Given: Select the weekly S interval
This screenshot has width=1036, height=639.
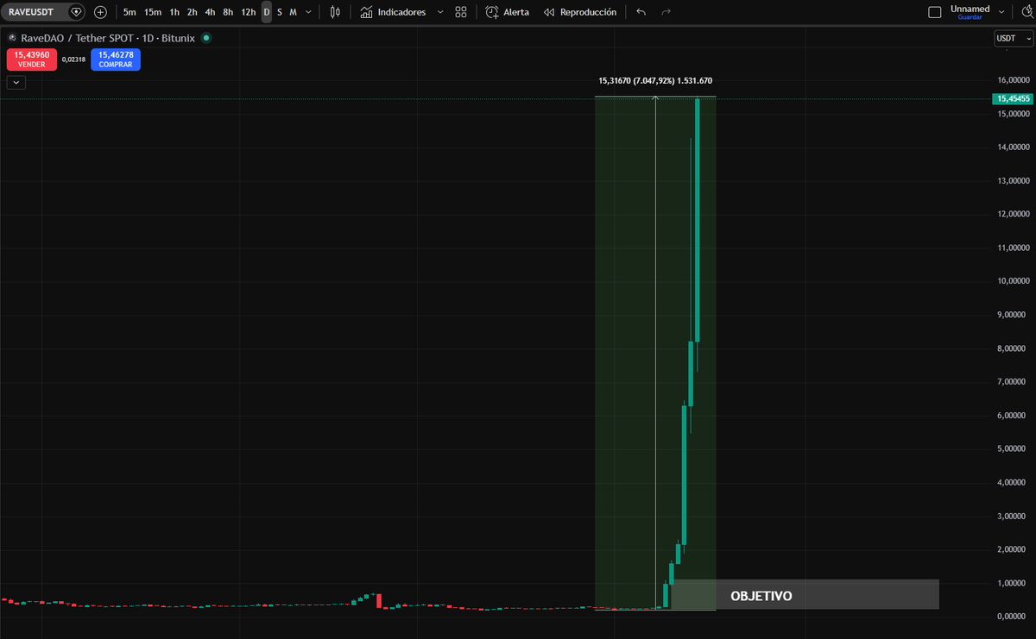Looking at the screenshot, I should (280, 12).
